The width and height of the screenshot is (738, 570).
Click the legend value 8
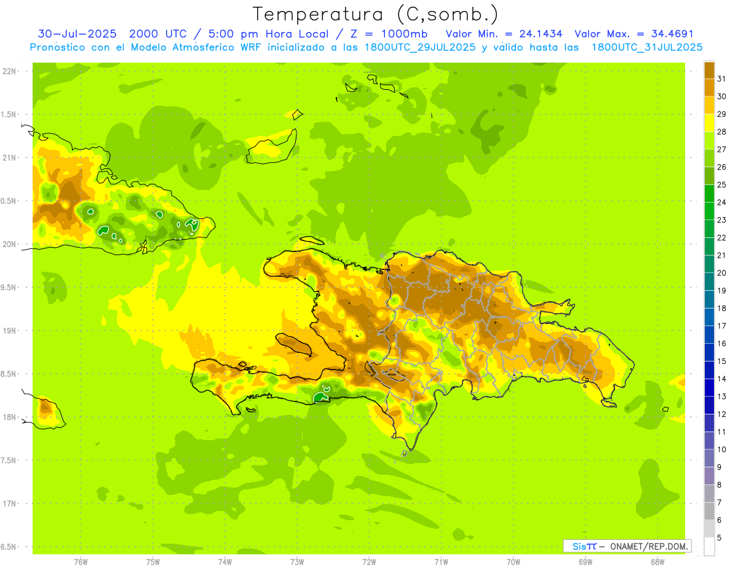pos(720,485)
